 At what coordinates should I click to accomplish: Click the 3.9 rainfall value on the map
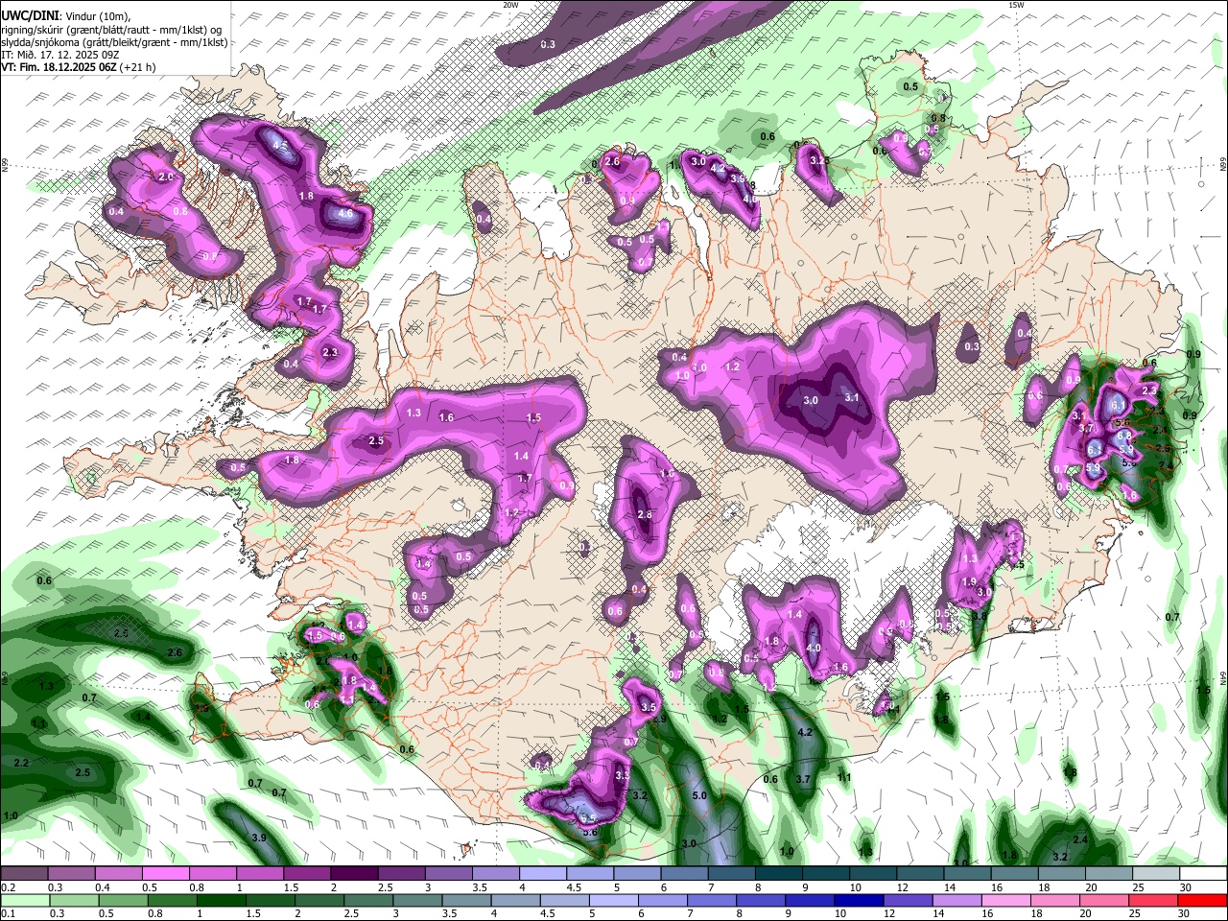(x=258, y=838)
